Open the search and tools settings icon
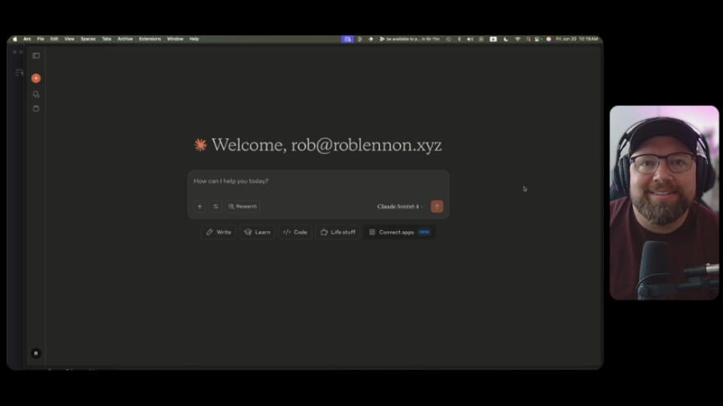Image resolution: width=723 pixels, height=406 pixels. coord(216,206)
